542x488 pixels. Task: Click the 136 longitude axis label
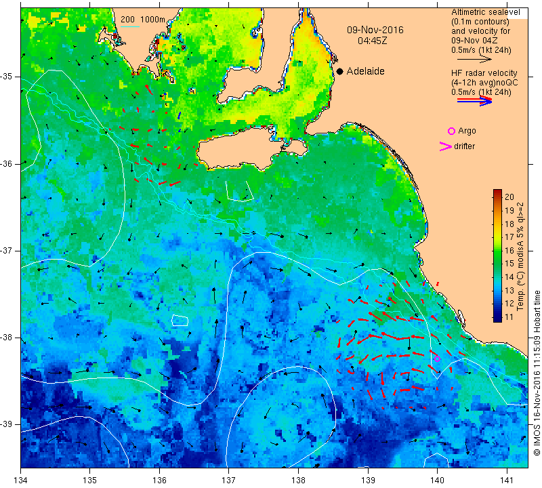coord(159,481)
